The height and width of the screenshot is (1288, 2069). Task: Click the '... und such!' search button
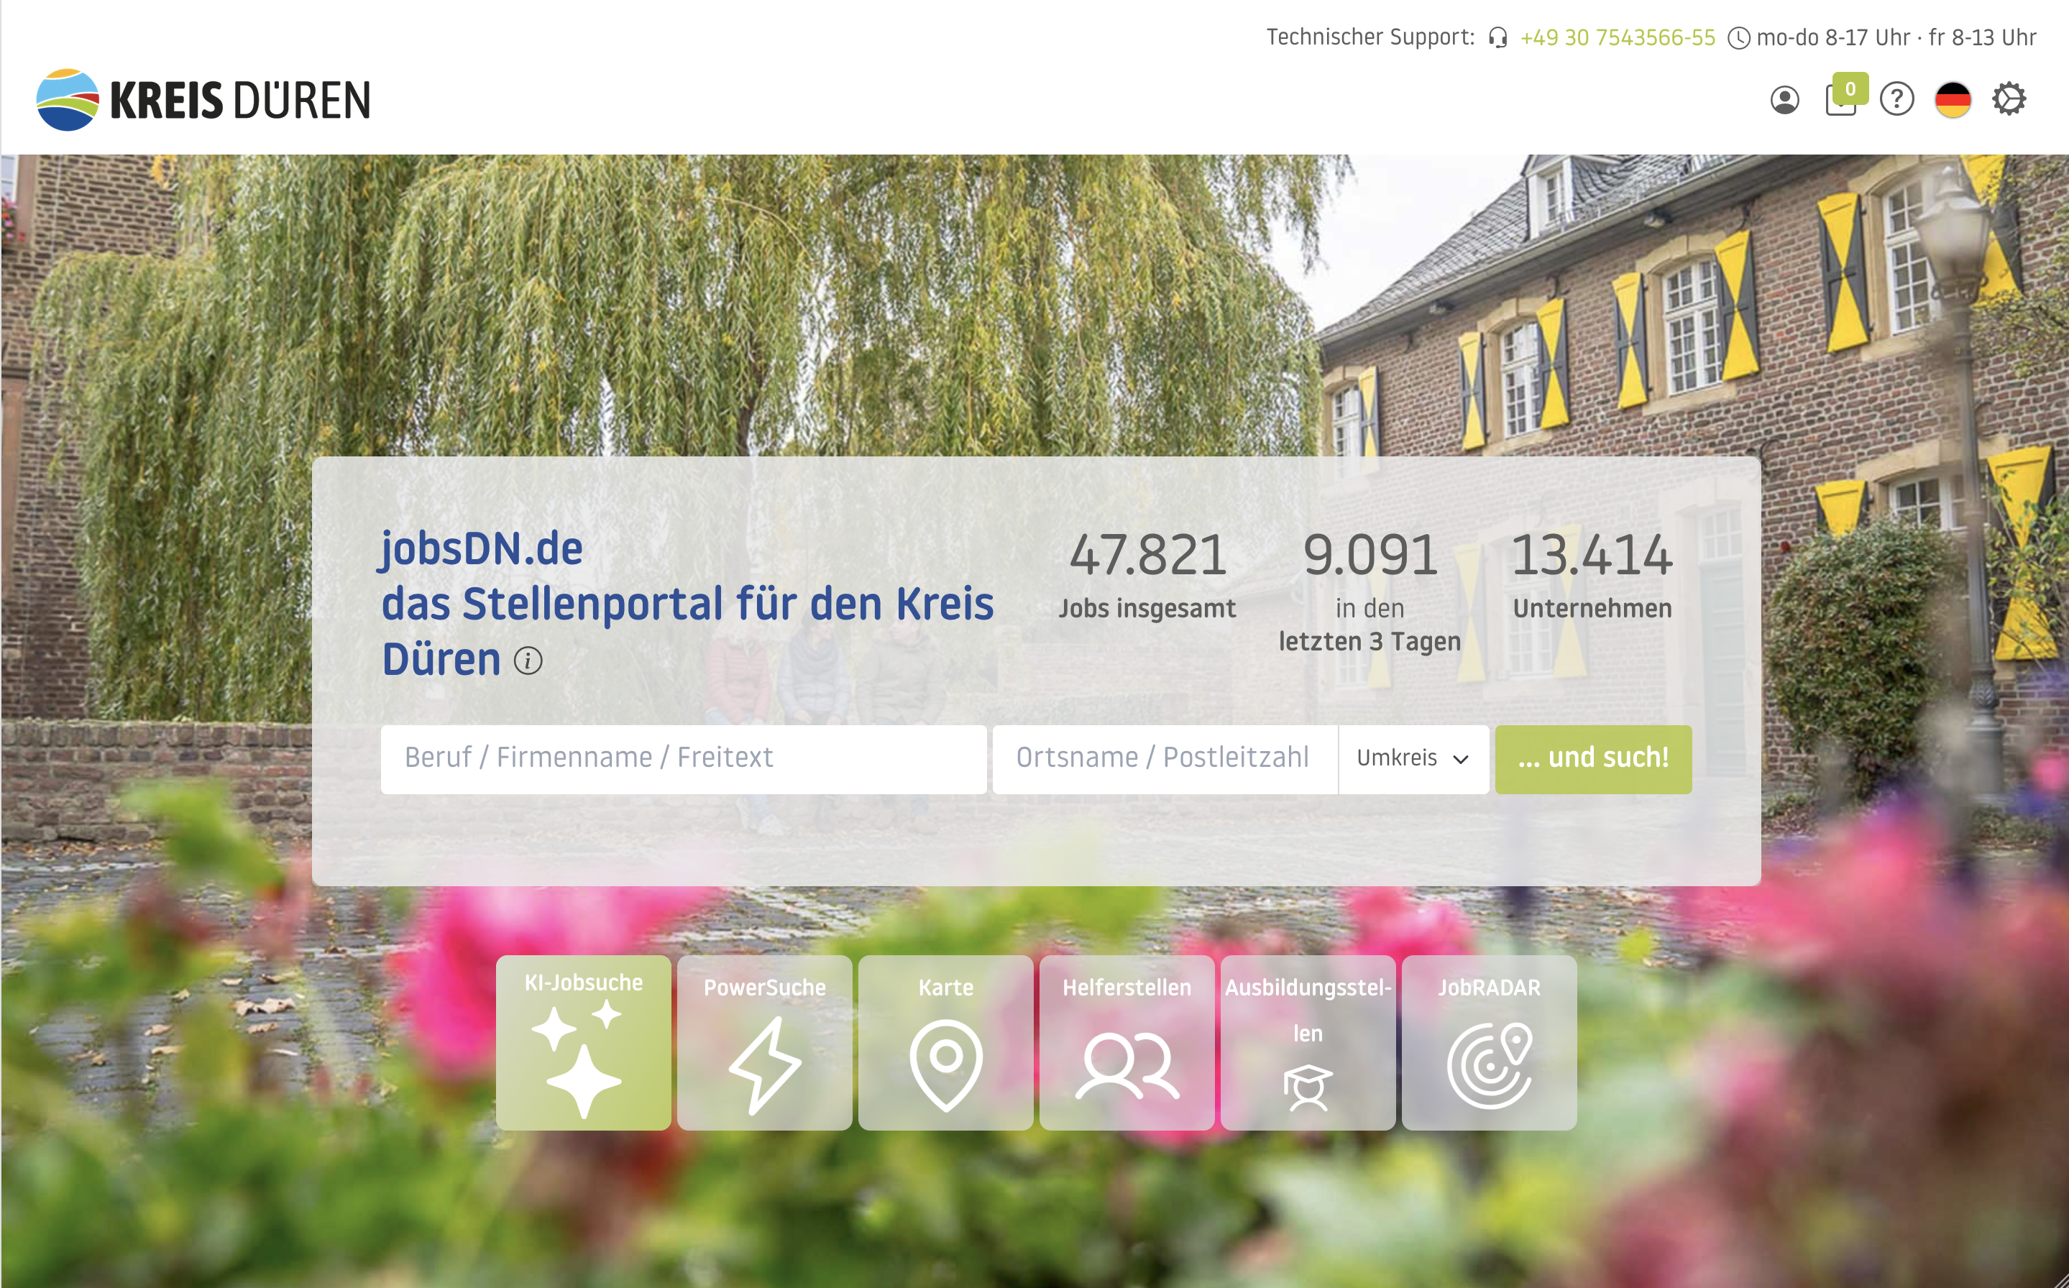point(1593,758)
